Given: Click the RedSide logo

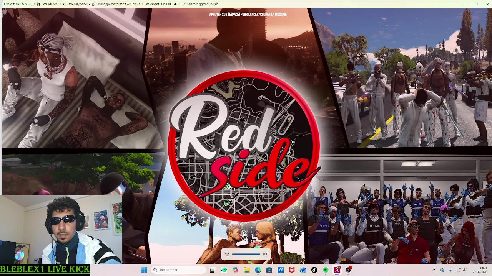Looking at the screenshot, I should (x=244, y=146).
